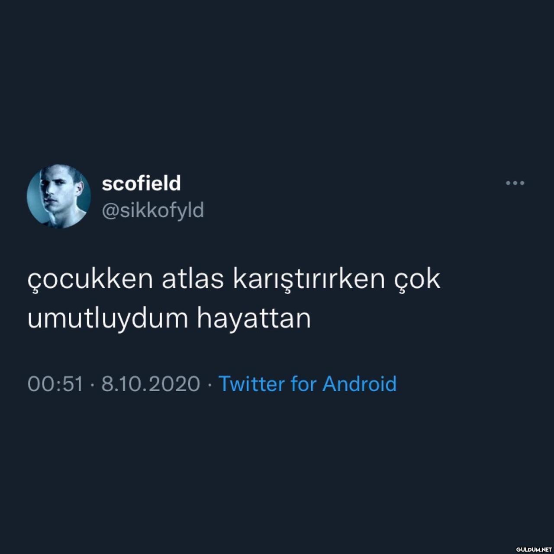This screenshot has width=554, height=554.
Task: Click the 8.10.2020 date
Action: coord(151,384)
